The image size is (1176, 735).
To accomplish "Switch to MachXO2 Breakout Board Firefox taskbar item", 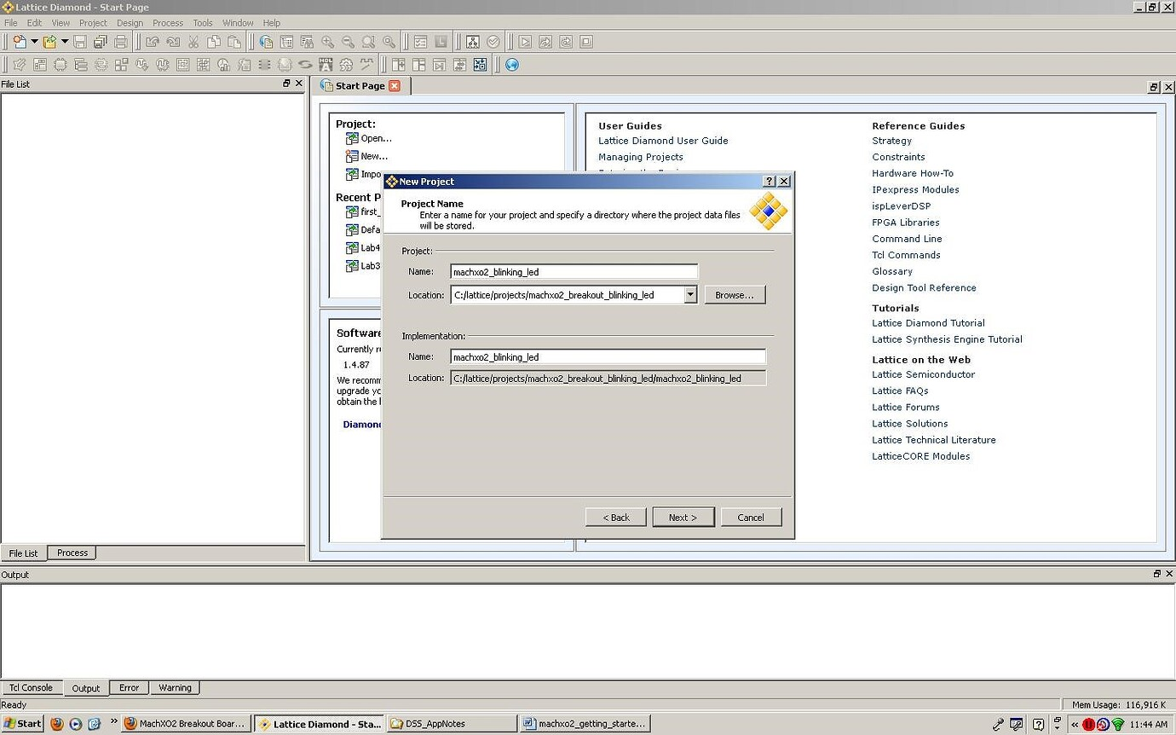I will (x=186, y=724).
